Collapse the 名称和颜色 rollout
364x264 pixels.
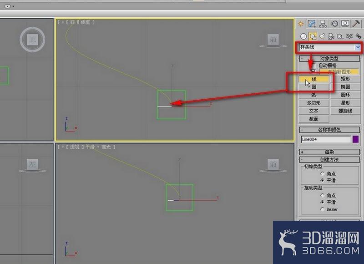(329, 130)
